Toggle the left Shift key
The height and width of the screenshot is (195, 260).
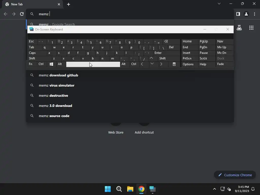(40, 58)
